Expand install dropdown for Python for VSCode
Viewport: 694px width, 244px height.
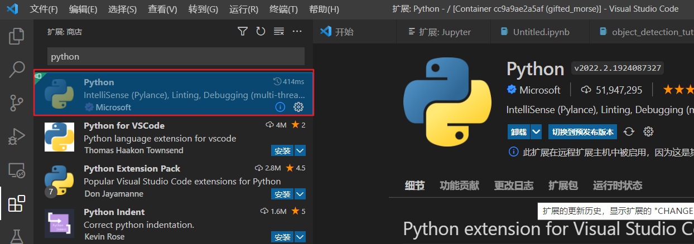pos(300,150)
